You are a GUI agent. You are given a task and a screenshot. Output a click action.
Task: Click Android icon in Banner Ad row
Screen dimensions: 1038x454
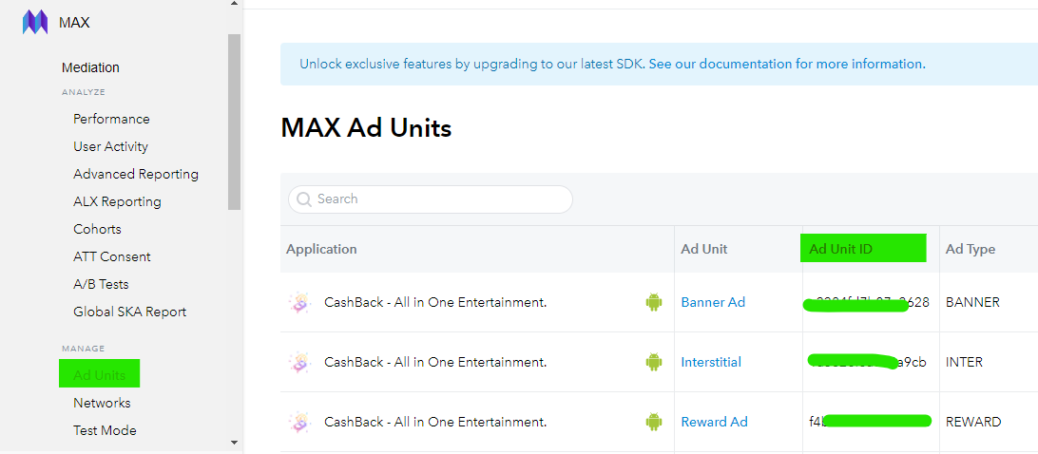(x=653, y=302)
